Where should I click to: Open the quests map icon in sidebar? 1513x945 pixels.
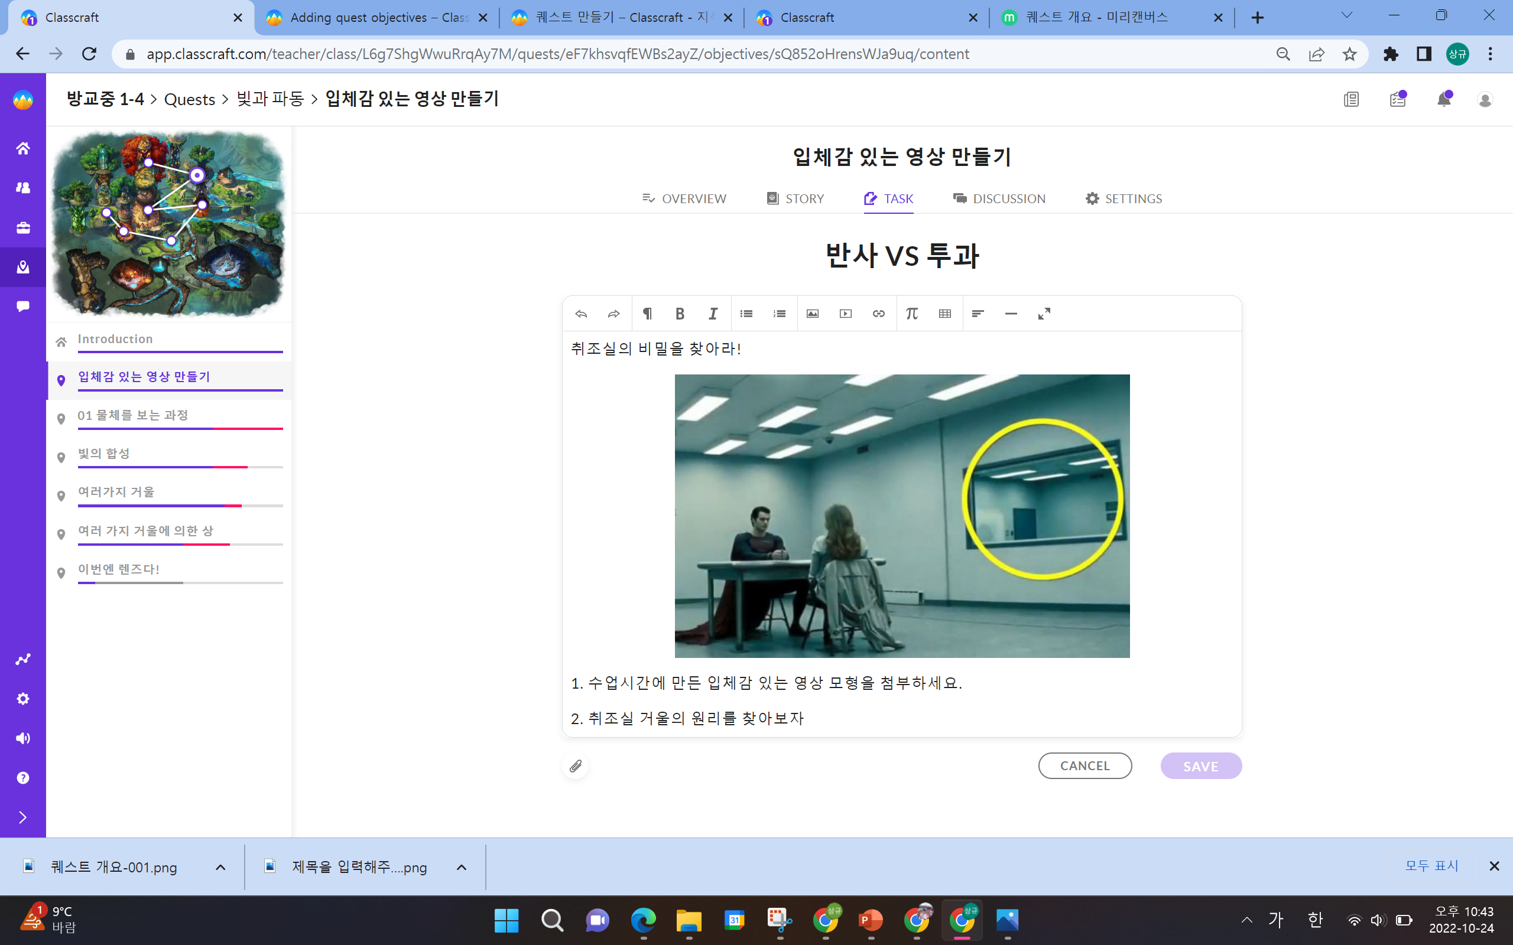point(23,267)
